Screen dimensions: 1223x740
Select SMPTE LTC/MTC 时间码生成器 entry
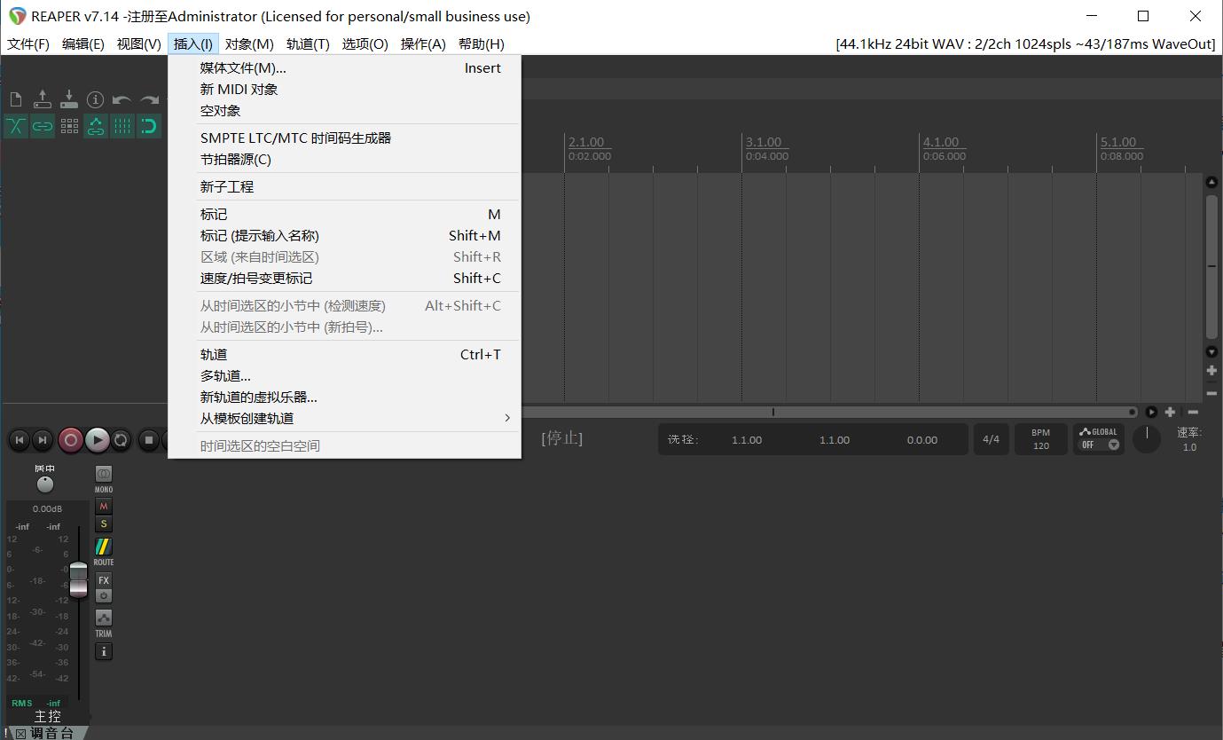pyautogui.click(x=344, y=138)
